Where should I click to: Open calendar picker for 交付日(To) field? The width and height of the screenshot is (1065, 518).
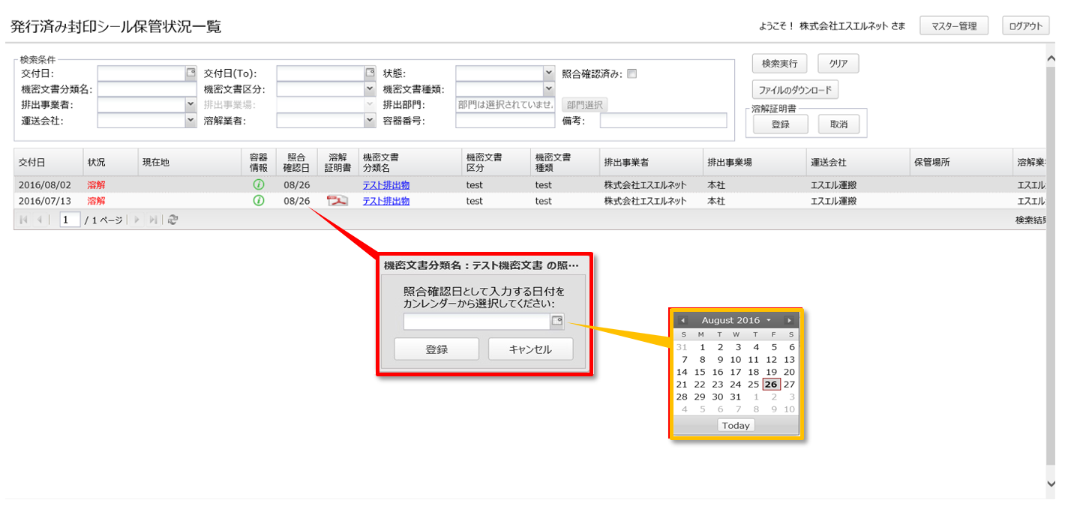click(370, 73)
